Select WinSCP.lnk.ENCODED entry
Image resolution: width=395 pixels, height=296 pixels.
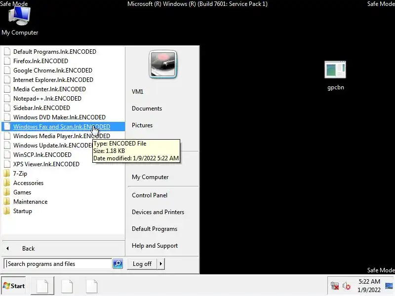coord(42,155)
